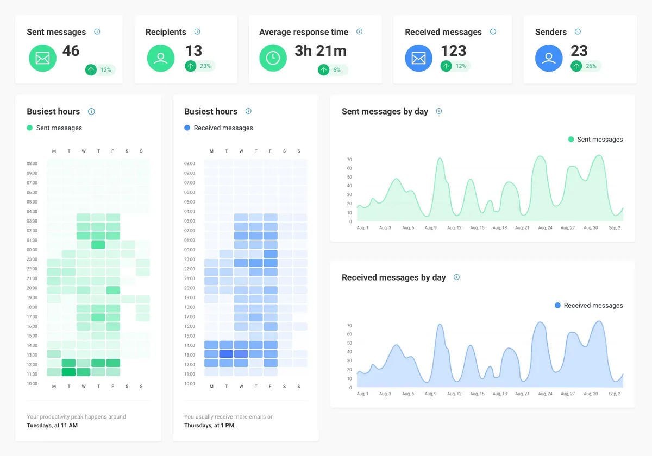Click the info icon beside Sent messages
652x456 pixels.
(x=97, y=31)
